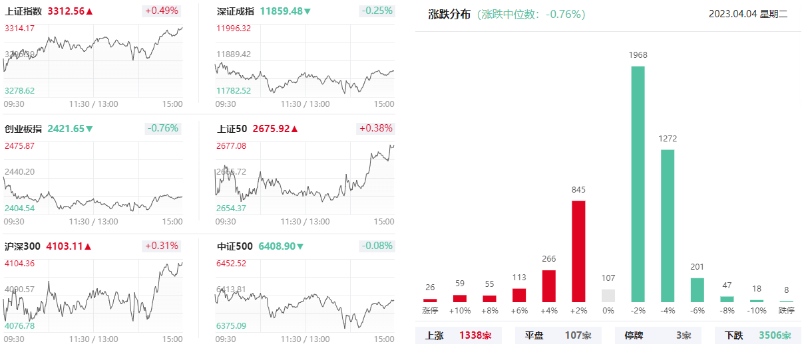Click the 上证指数 red up arrow

[89, 11]
